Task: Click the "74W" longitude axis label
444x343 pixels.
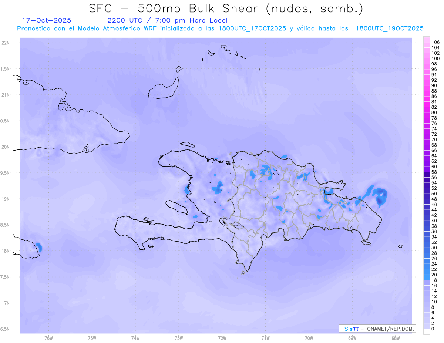Action: coord(135,338)
